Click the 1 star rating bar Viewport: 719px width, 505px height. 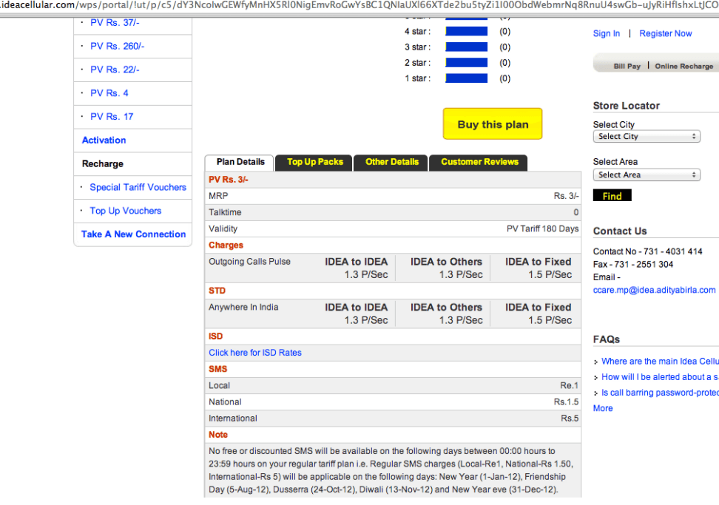[466, 78]
